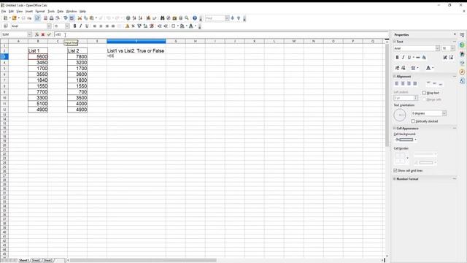The width and height of the screenshot is (467, 263).
Task: Toggle Bold in the formatting toolbar
Action: (x=74, y=26)
